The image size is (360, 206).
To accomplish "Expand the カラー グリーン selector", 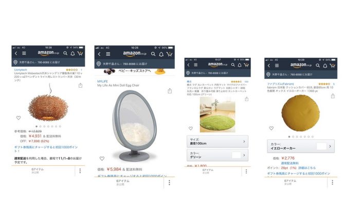I will click(218, 155).
